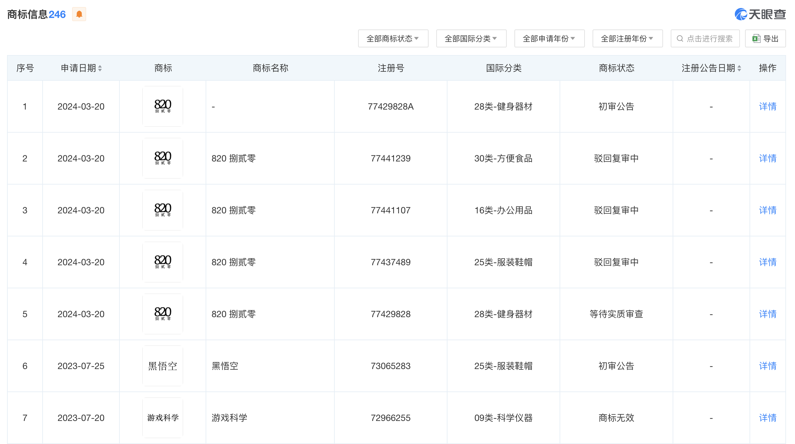Click the trademark count 246
Viewport: 795px width, 444px height.
tap(57, 14)
